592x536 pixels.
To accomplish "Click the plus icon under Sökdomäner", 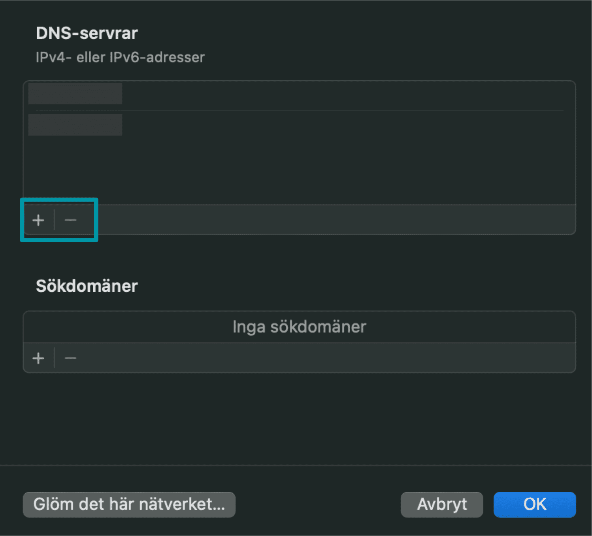I will (x=38, y=358).
